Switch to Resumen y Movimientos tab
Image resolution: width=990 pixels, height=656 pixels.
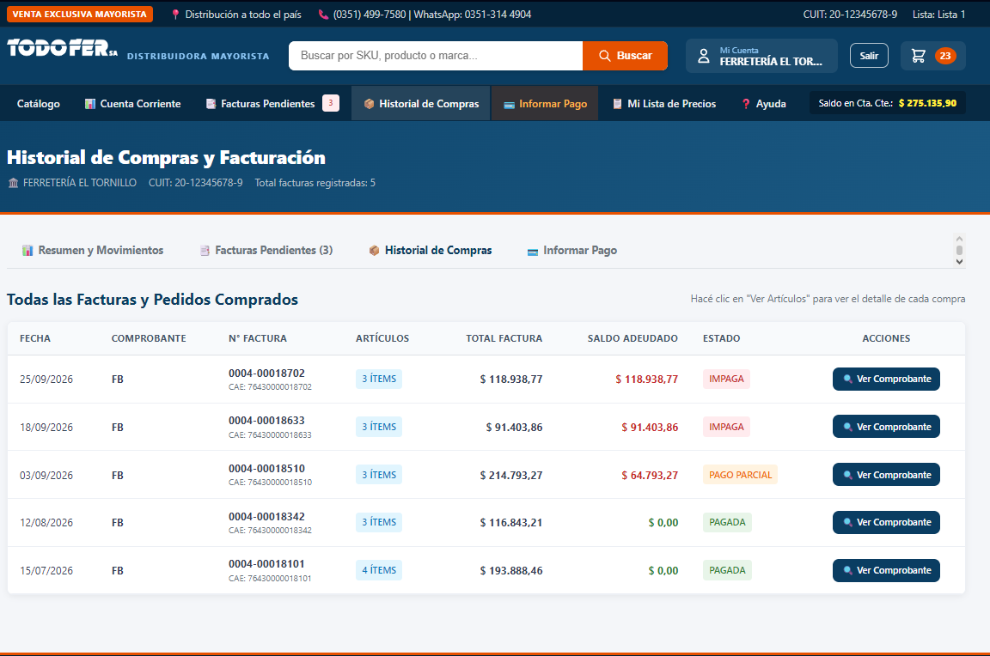pyautogui.click(x=93, y=251)
